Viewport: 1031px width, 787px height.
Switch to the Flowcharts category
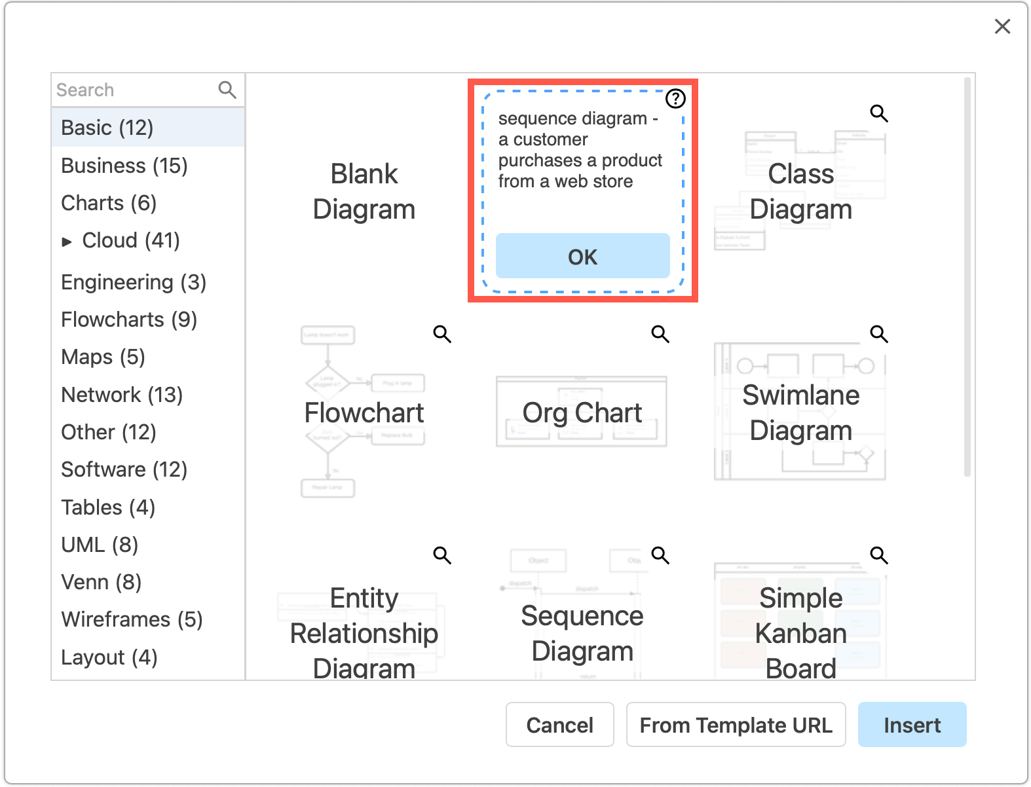128,320
